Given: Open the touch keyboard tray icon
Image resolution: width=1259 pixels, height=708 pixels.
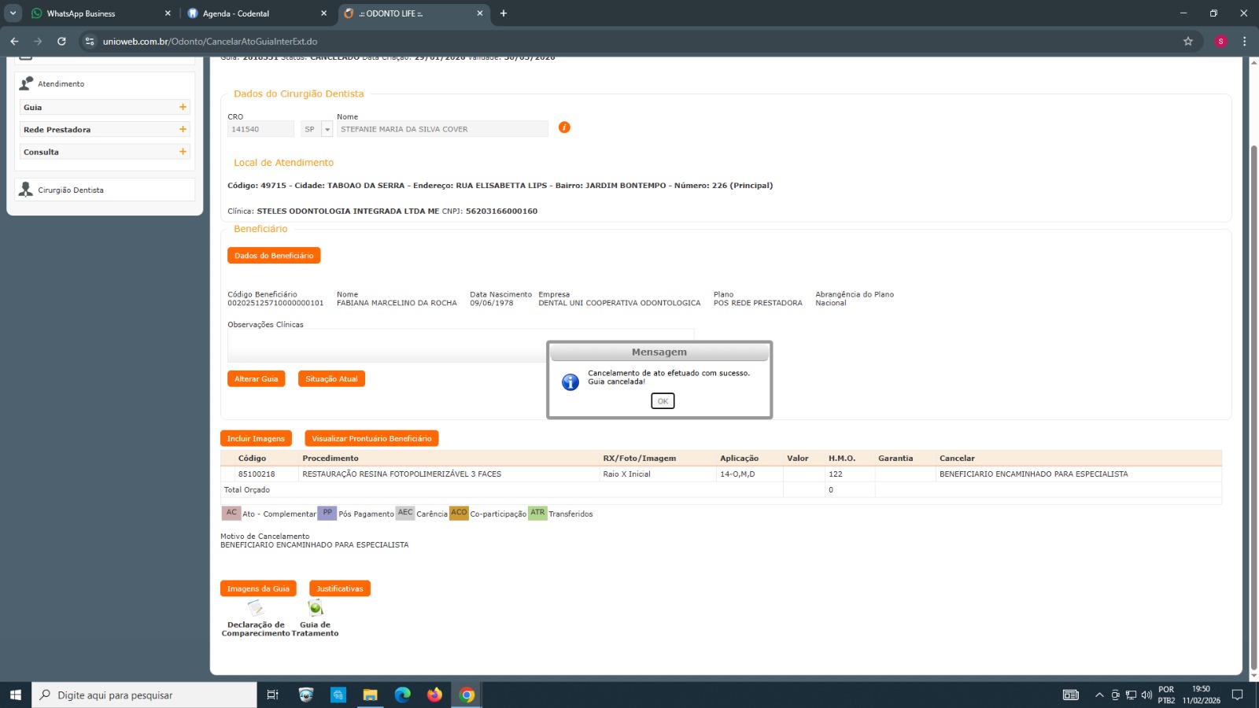Looking at the screenshot, I should pyautogui.click(x=1071, y=695).
